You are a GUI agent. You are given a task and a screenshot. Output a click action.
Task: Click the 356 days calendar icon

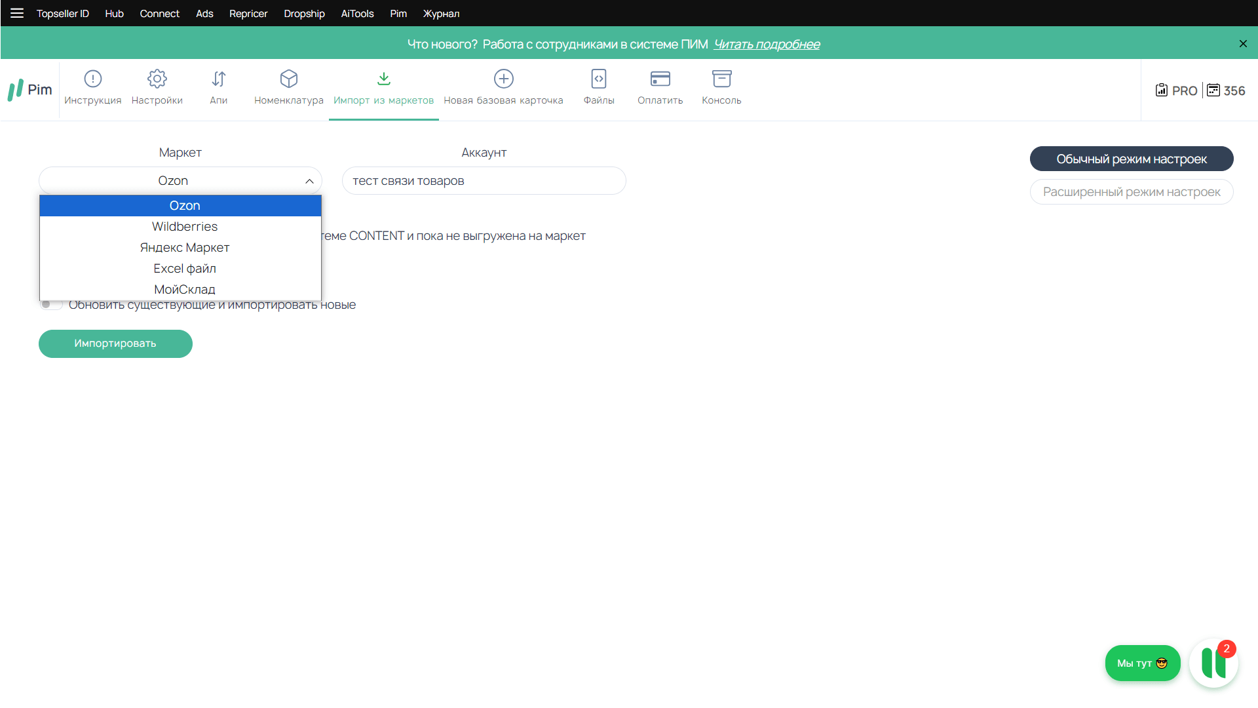coord(1213,90)
